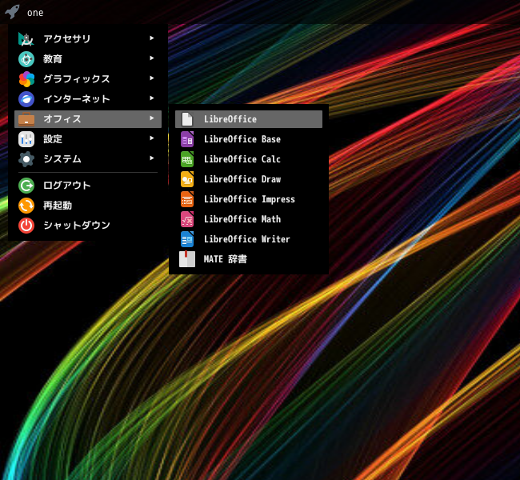520x480 pixels.
Task: Click the インターネット globe icon
Action: 26,99
